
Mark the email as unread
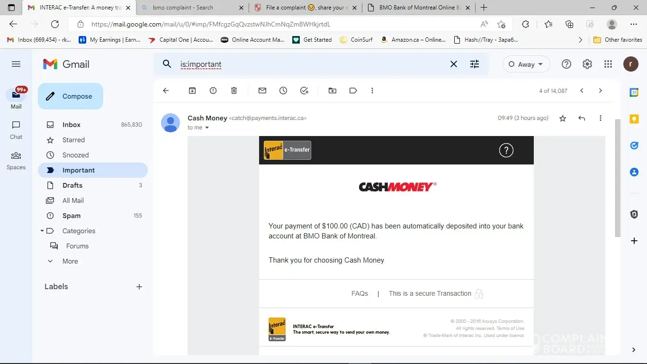(262, 91)
